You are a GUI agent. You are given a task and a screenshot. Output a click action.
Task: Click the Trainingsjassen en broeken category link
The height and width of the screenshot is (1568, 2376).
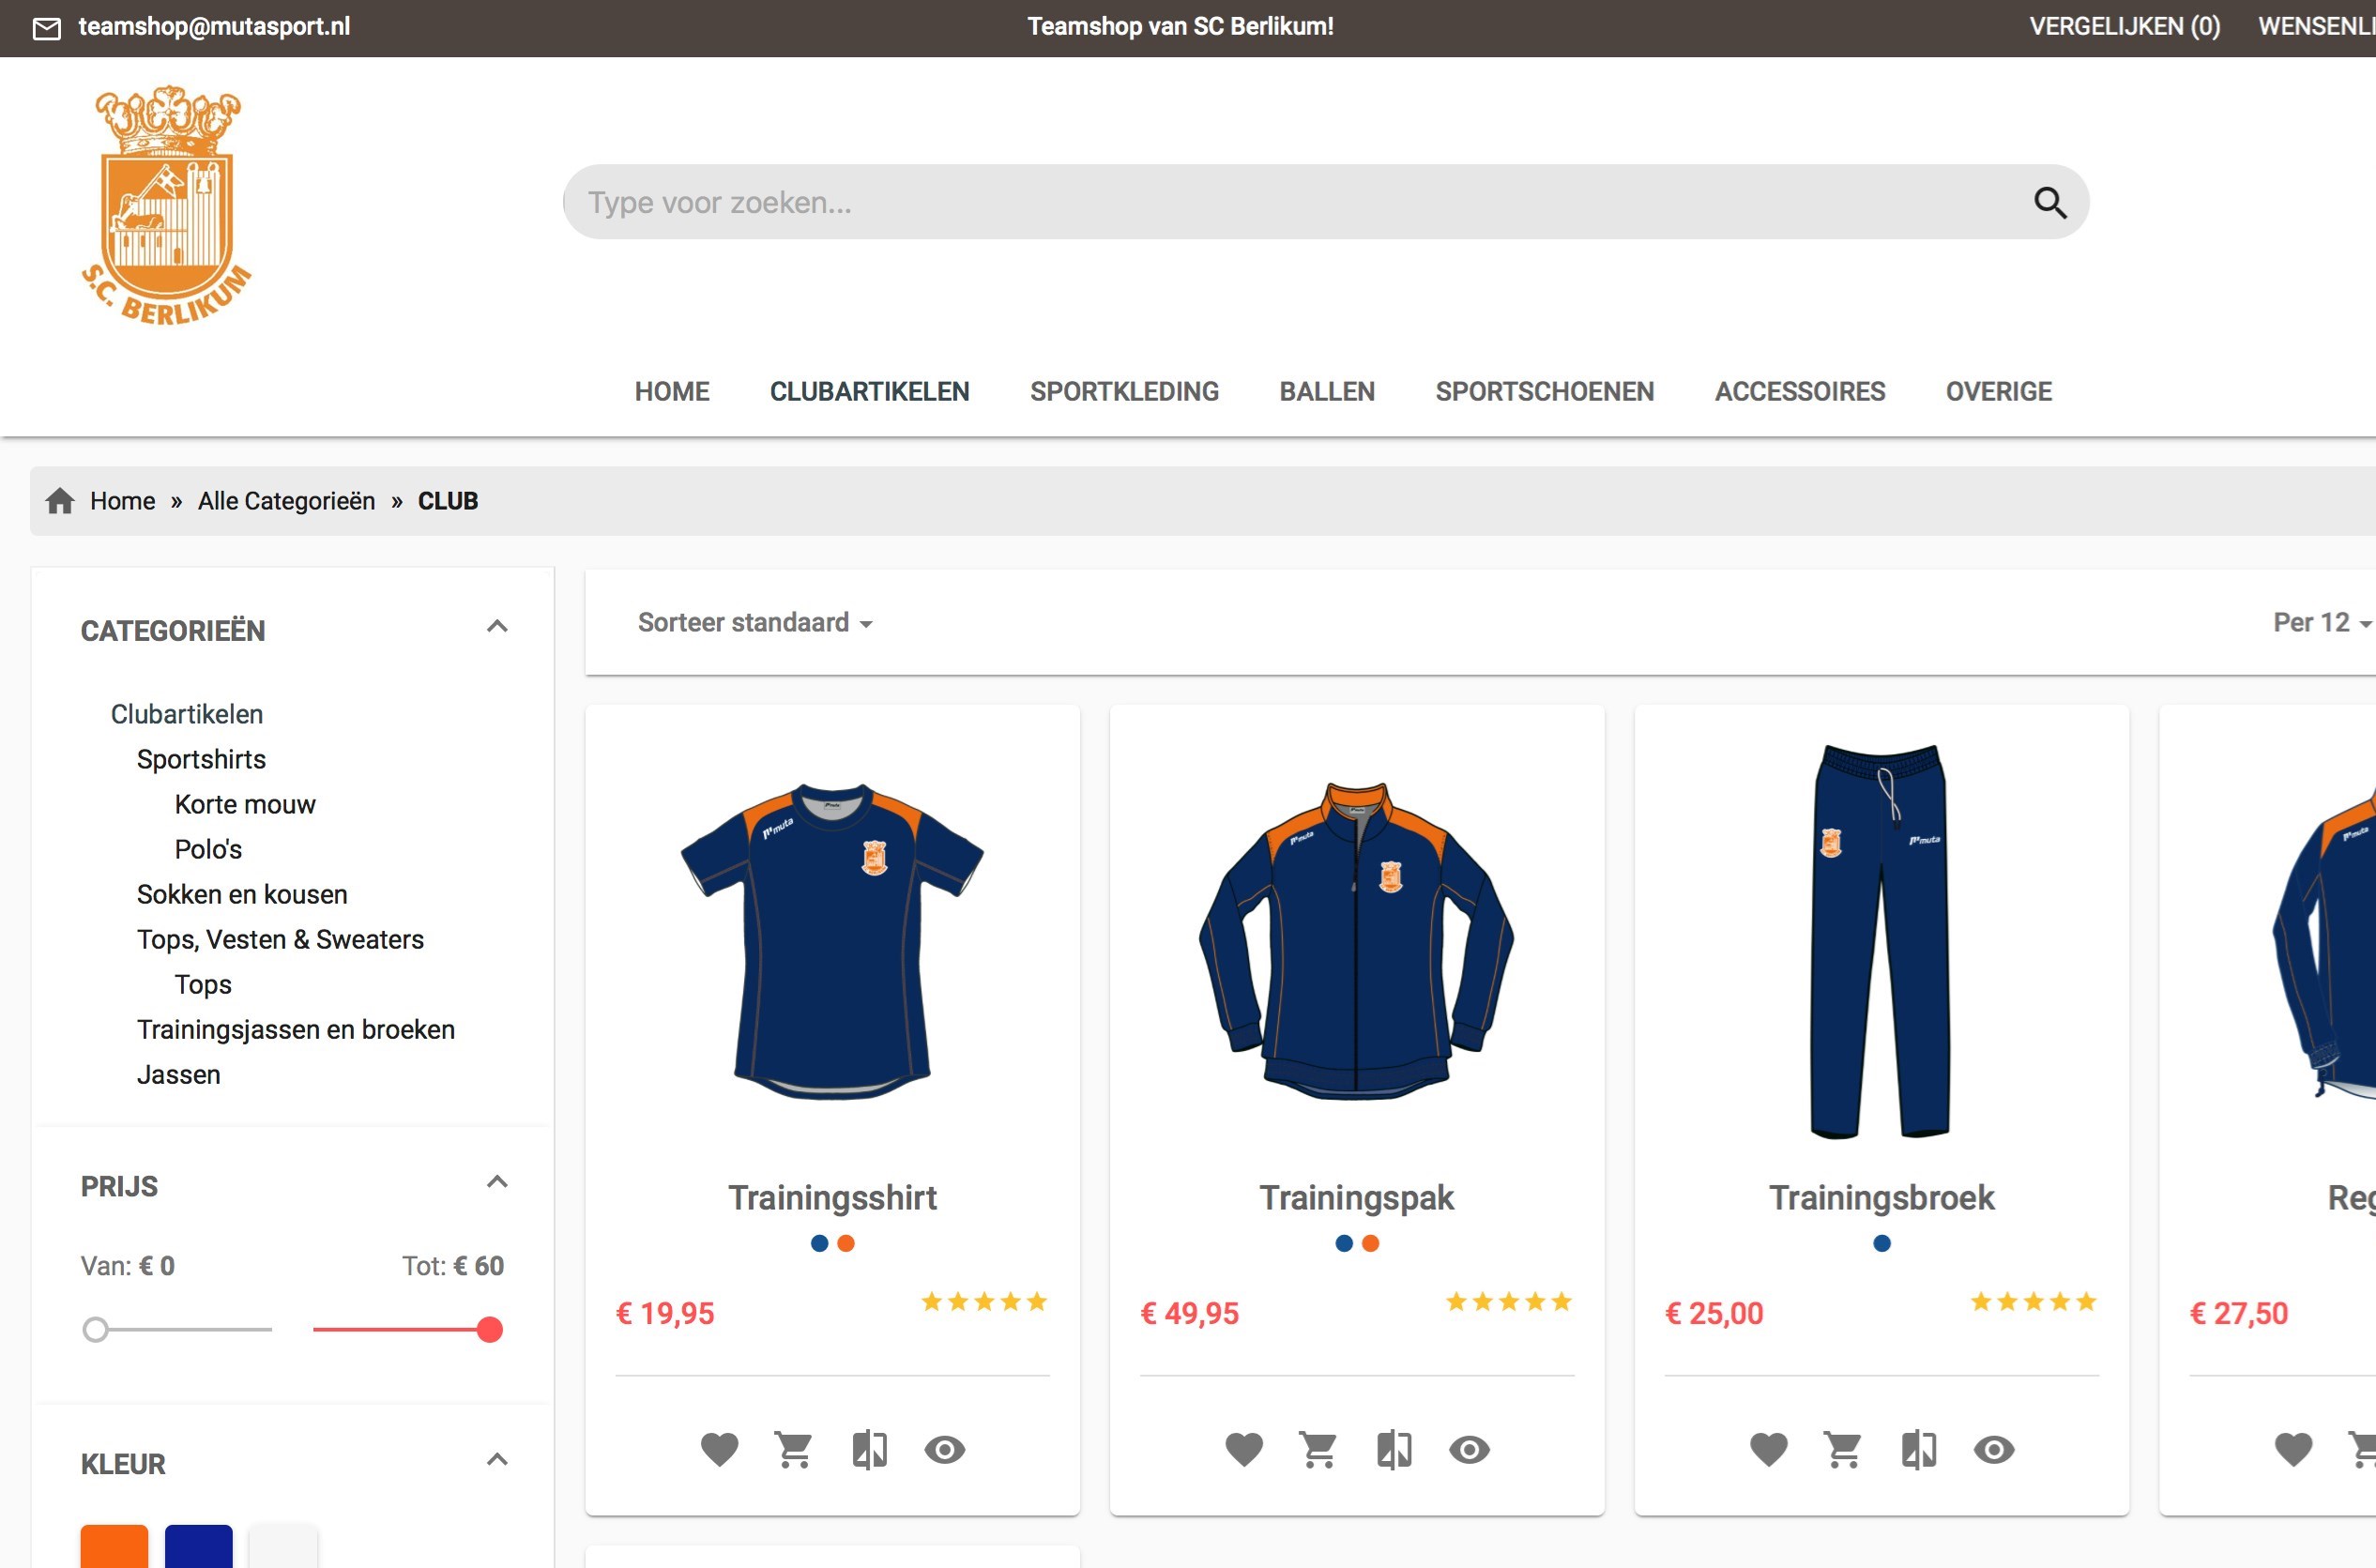[x=296, y=1029]
